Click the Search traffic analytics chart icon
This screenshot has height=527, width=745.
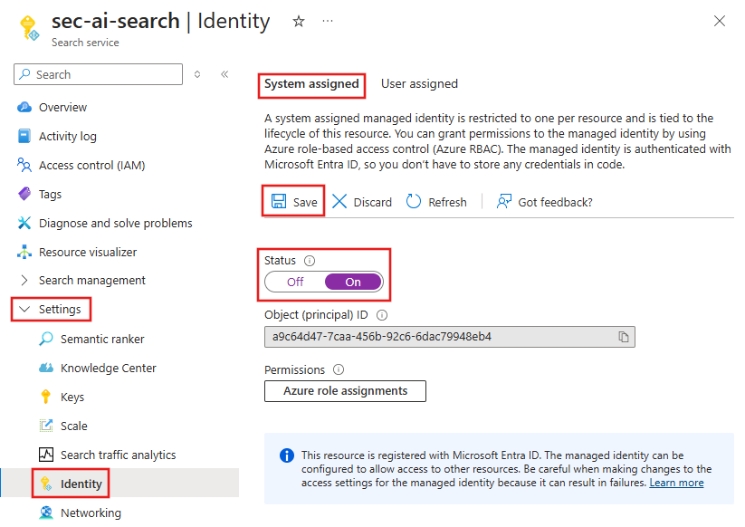click(46, 455)
